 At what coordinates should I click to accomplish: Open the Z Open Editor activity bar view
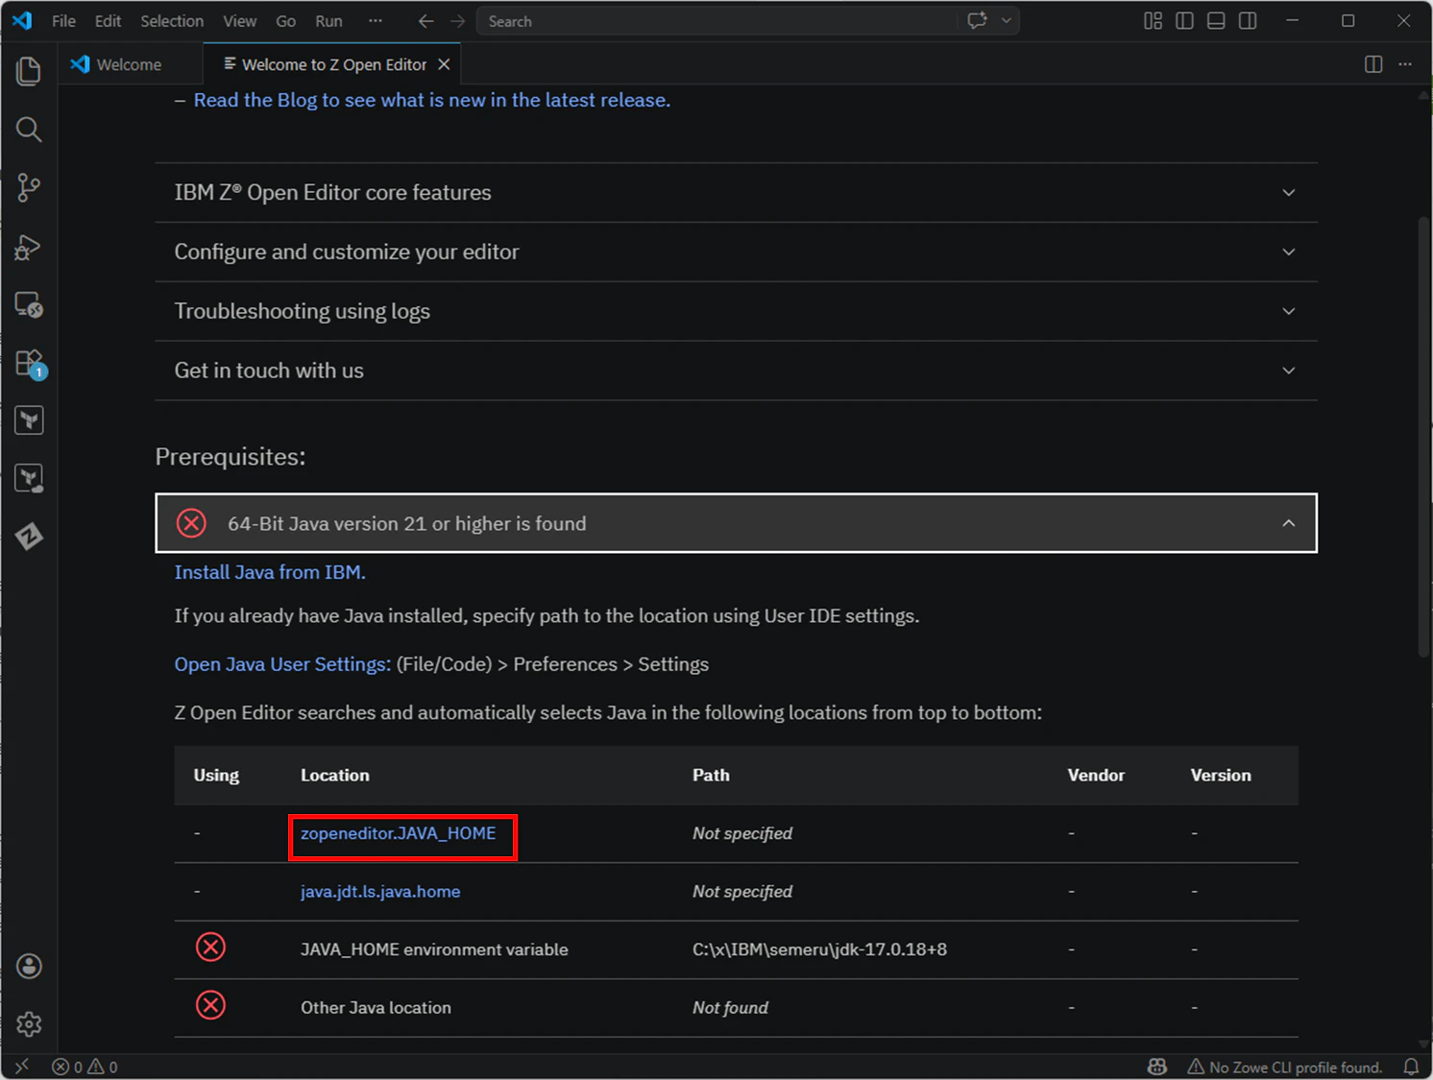[x=29, y=537]
